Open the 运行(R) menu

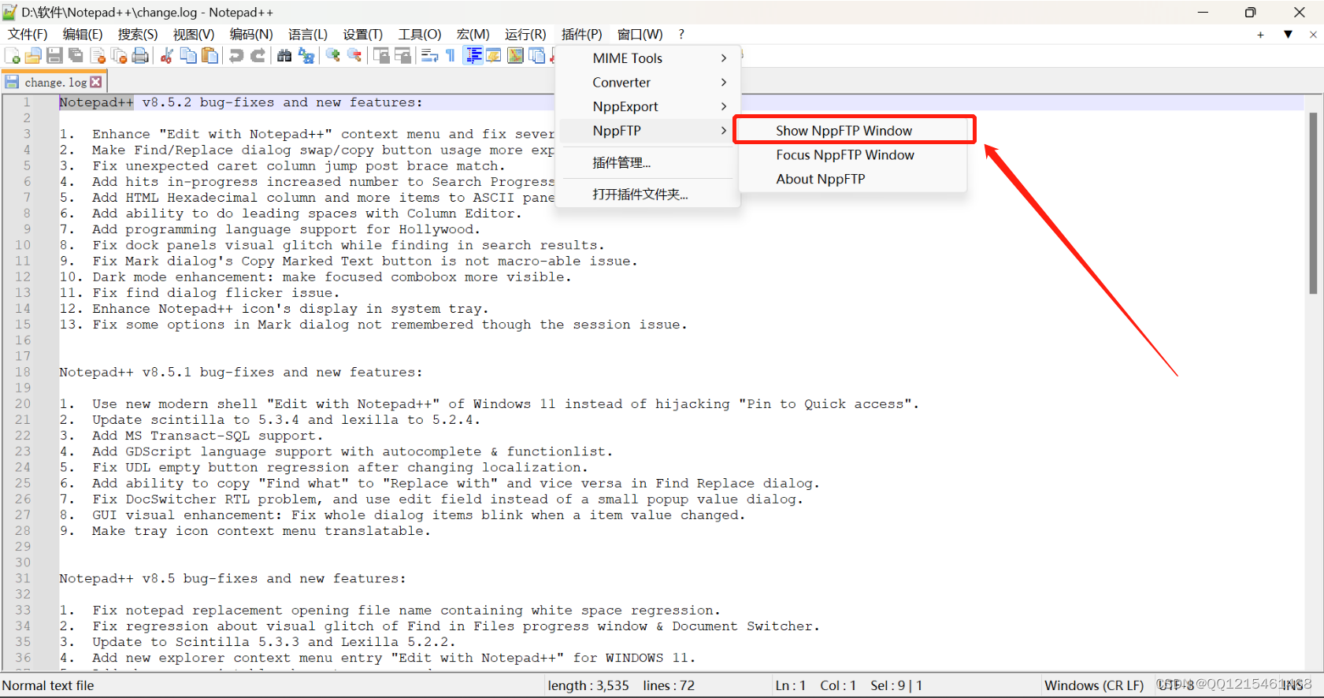coord(525,34)
